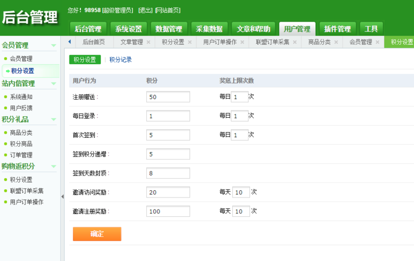
Task: Collapse the 会员管理 sidebar section
Action: point(54,45)
